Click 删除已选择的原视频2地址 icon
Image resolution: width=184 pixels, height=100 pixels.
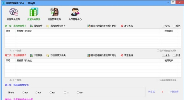[89, 55]
